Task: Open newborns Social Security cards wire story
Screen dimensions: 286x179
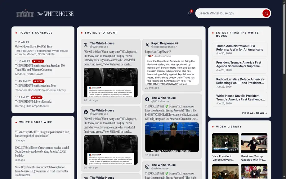Action: click(x=42, y=152)
